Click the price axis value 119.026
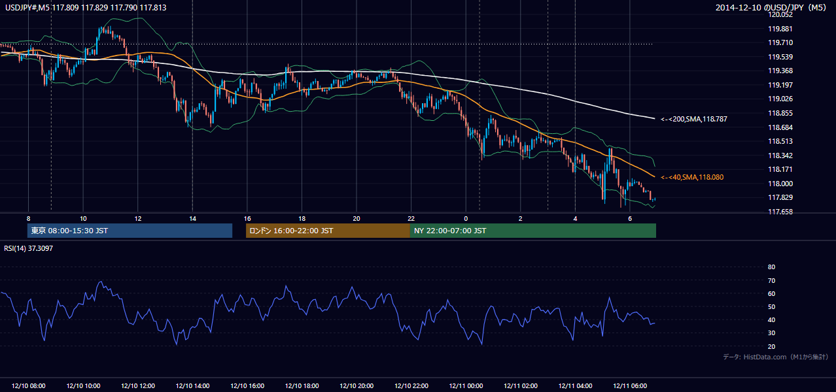 (x=780, y=99)
